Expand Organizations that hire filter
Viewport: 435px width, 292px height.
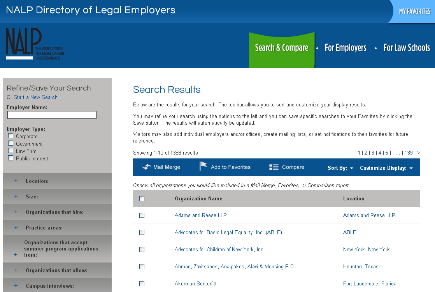57,212
